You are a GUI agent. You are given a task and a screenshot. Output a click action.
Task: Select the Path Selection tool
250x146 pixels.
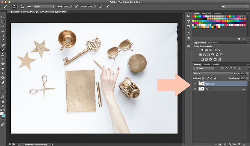tap(3, 92)
